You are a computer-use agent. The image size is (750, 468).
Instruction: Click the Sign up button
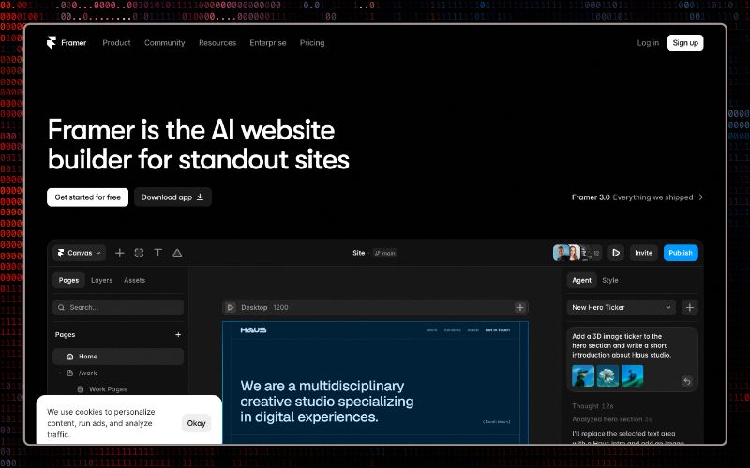tap(685, 42)
